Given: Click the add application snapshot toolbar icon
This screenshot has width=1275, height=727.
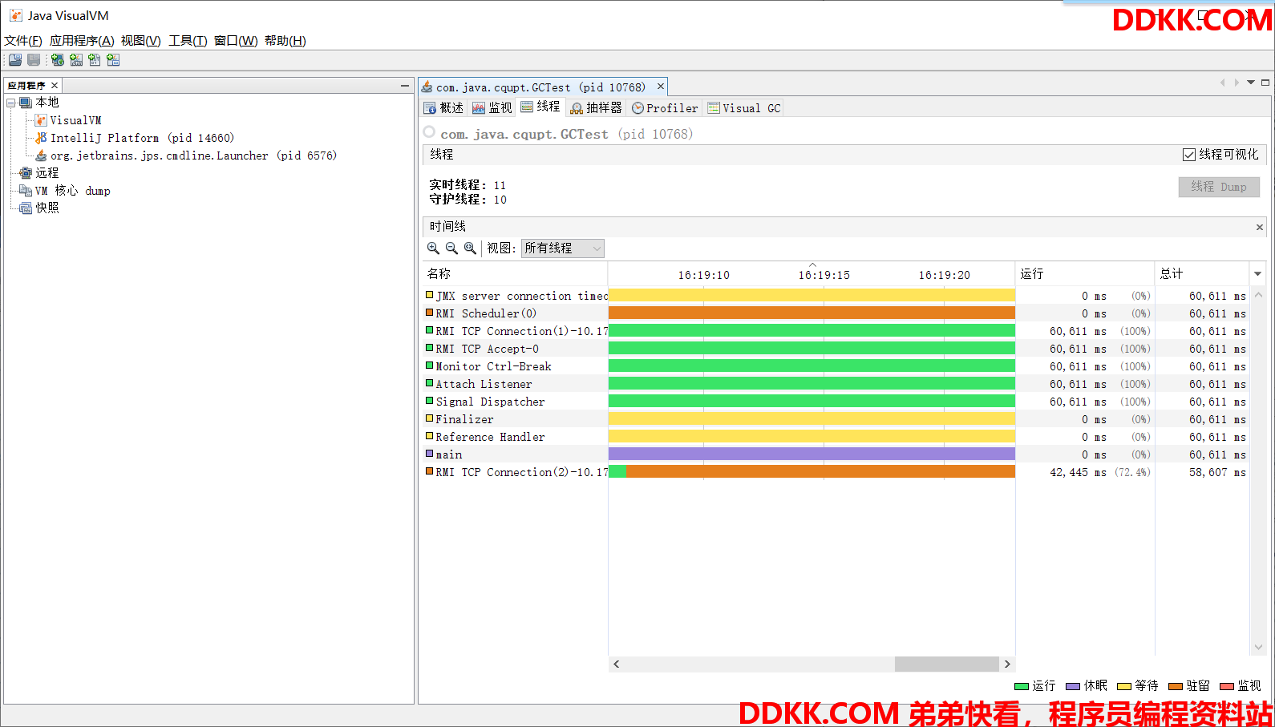Looking at the screenshot, I should coord(113,60).
